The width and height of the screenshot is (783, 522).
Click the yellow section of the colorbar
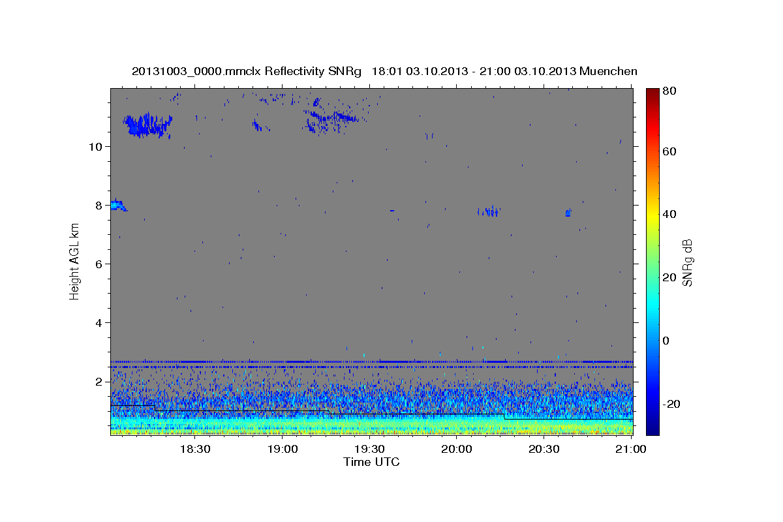click(652, 215)
